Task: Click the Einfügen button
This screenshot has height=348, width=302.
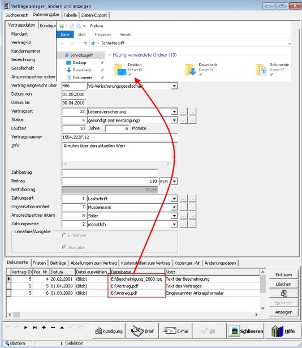Action: (283, 274)
